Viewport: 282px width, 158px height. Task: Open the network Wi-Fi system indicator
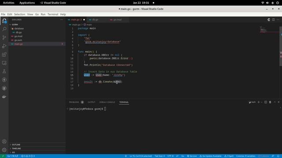263,3
